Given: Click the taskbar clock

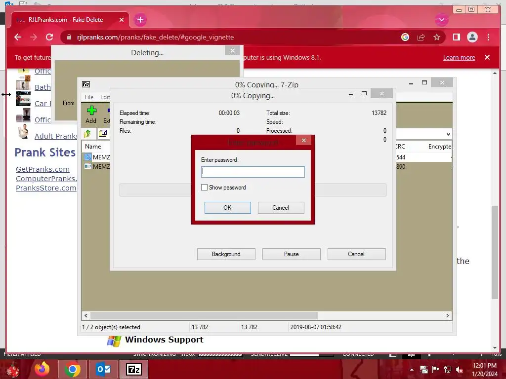Looking at the screenshot, I should [x=485, y=370].
